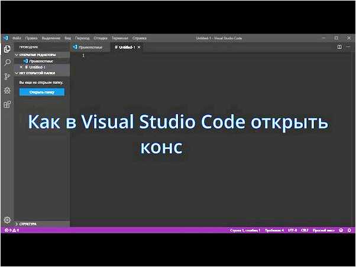Change indentation via Пробелов: 4
The height and width of the screenshot is (267, 356).
tap(274, 230)
